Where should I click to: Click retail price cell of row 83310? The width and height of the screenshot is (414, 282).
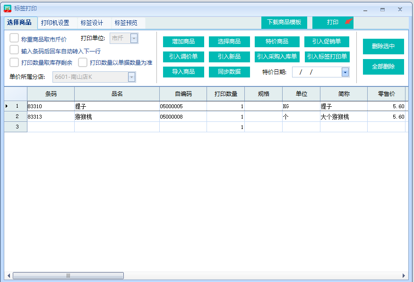point(386,106)
